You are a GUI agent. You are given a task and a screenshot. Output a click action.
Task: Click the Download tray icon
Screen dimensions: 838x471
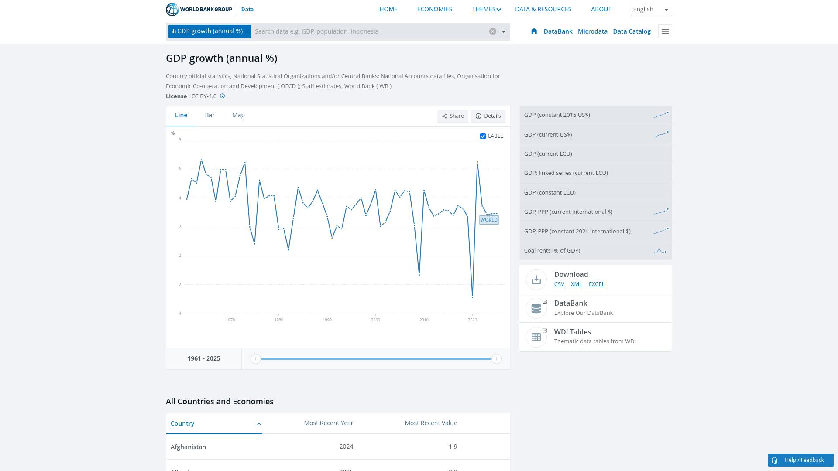click(x=536, y=280)
